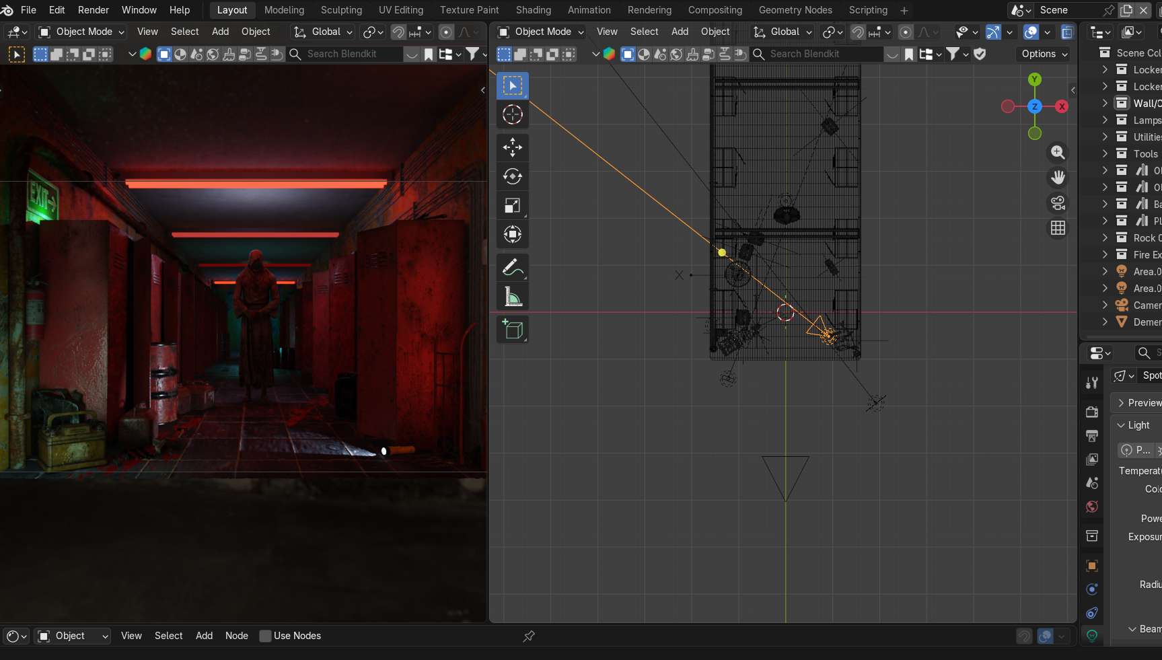Select the Tools collection in outliner

pyautogui.click(x=1145, y=153)
